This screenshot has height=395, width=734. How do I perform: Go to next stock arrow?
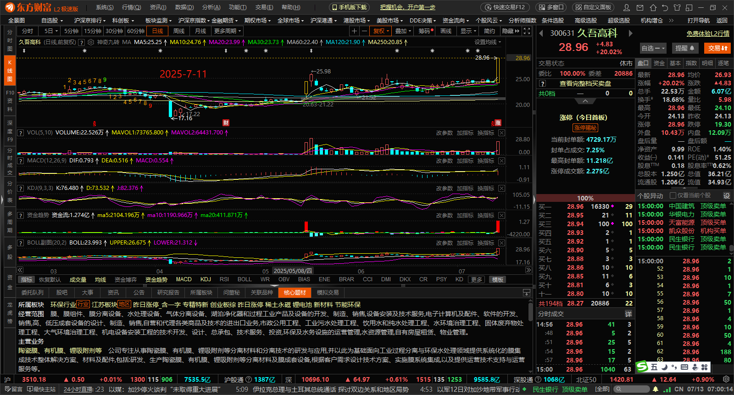coord(630,33)
